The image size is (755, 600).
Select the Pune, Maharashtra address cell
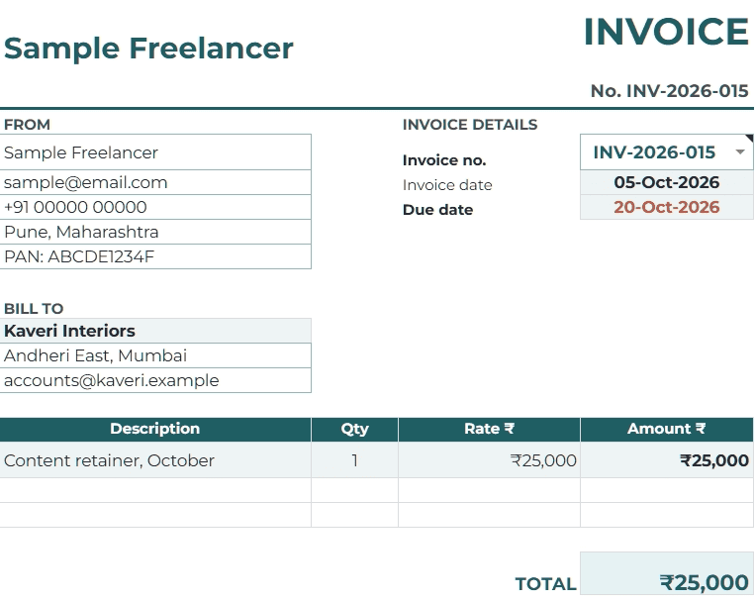155,232
